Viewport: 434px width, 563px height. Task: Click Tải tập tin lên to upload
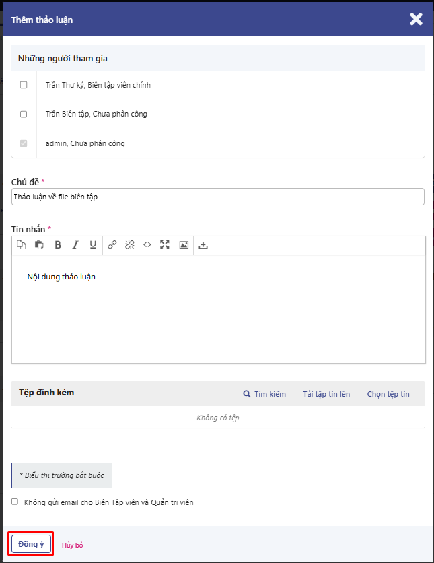(x=326, y=394)
